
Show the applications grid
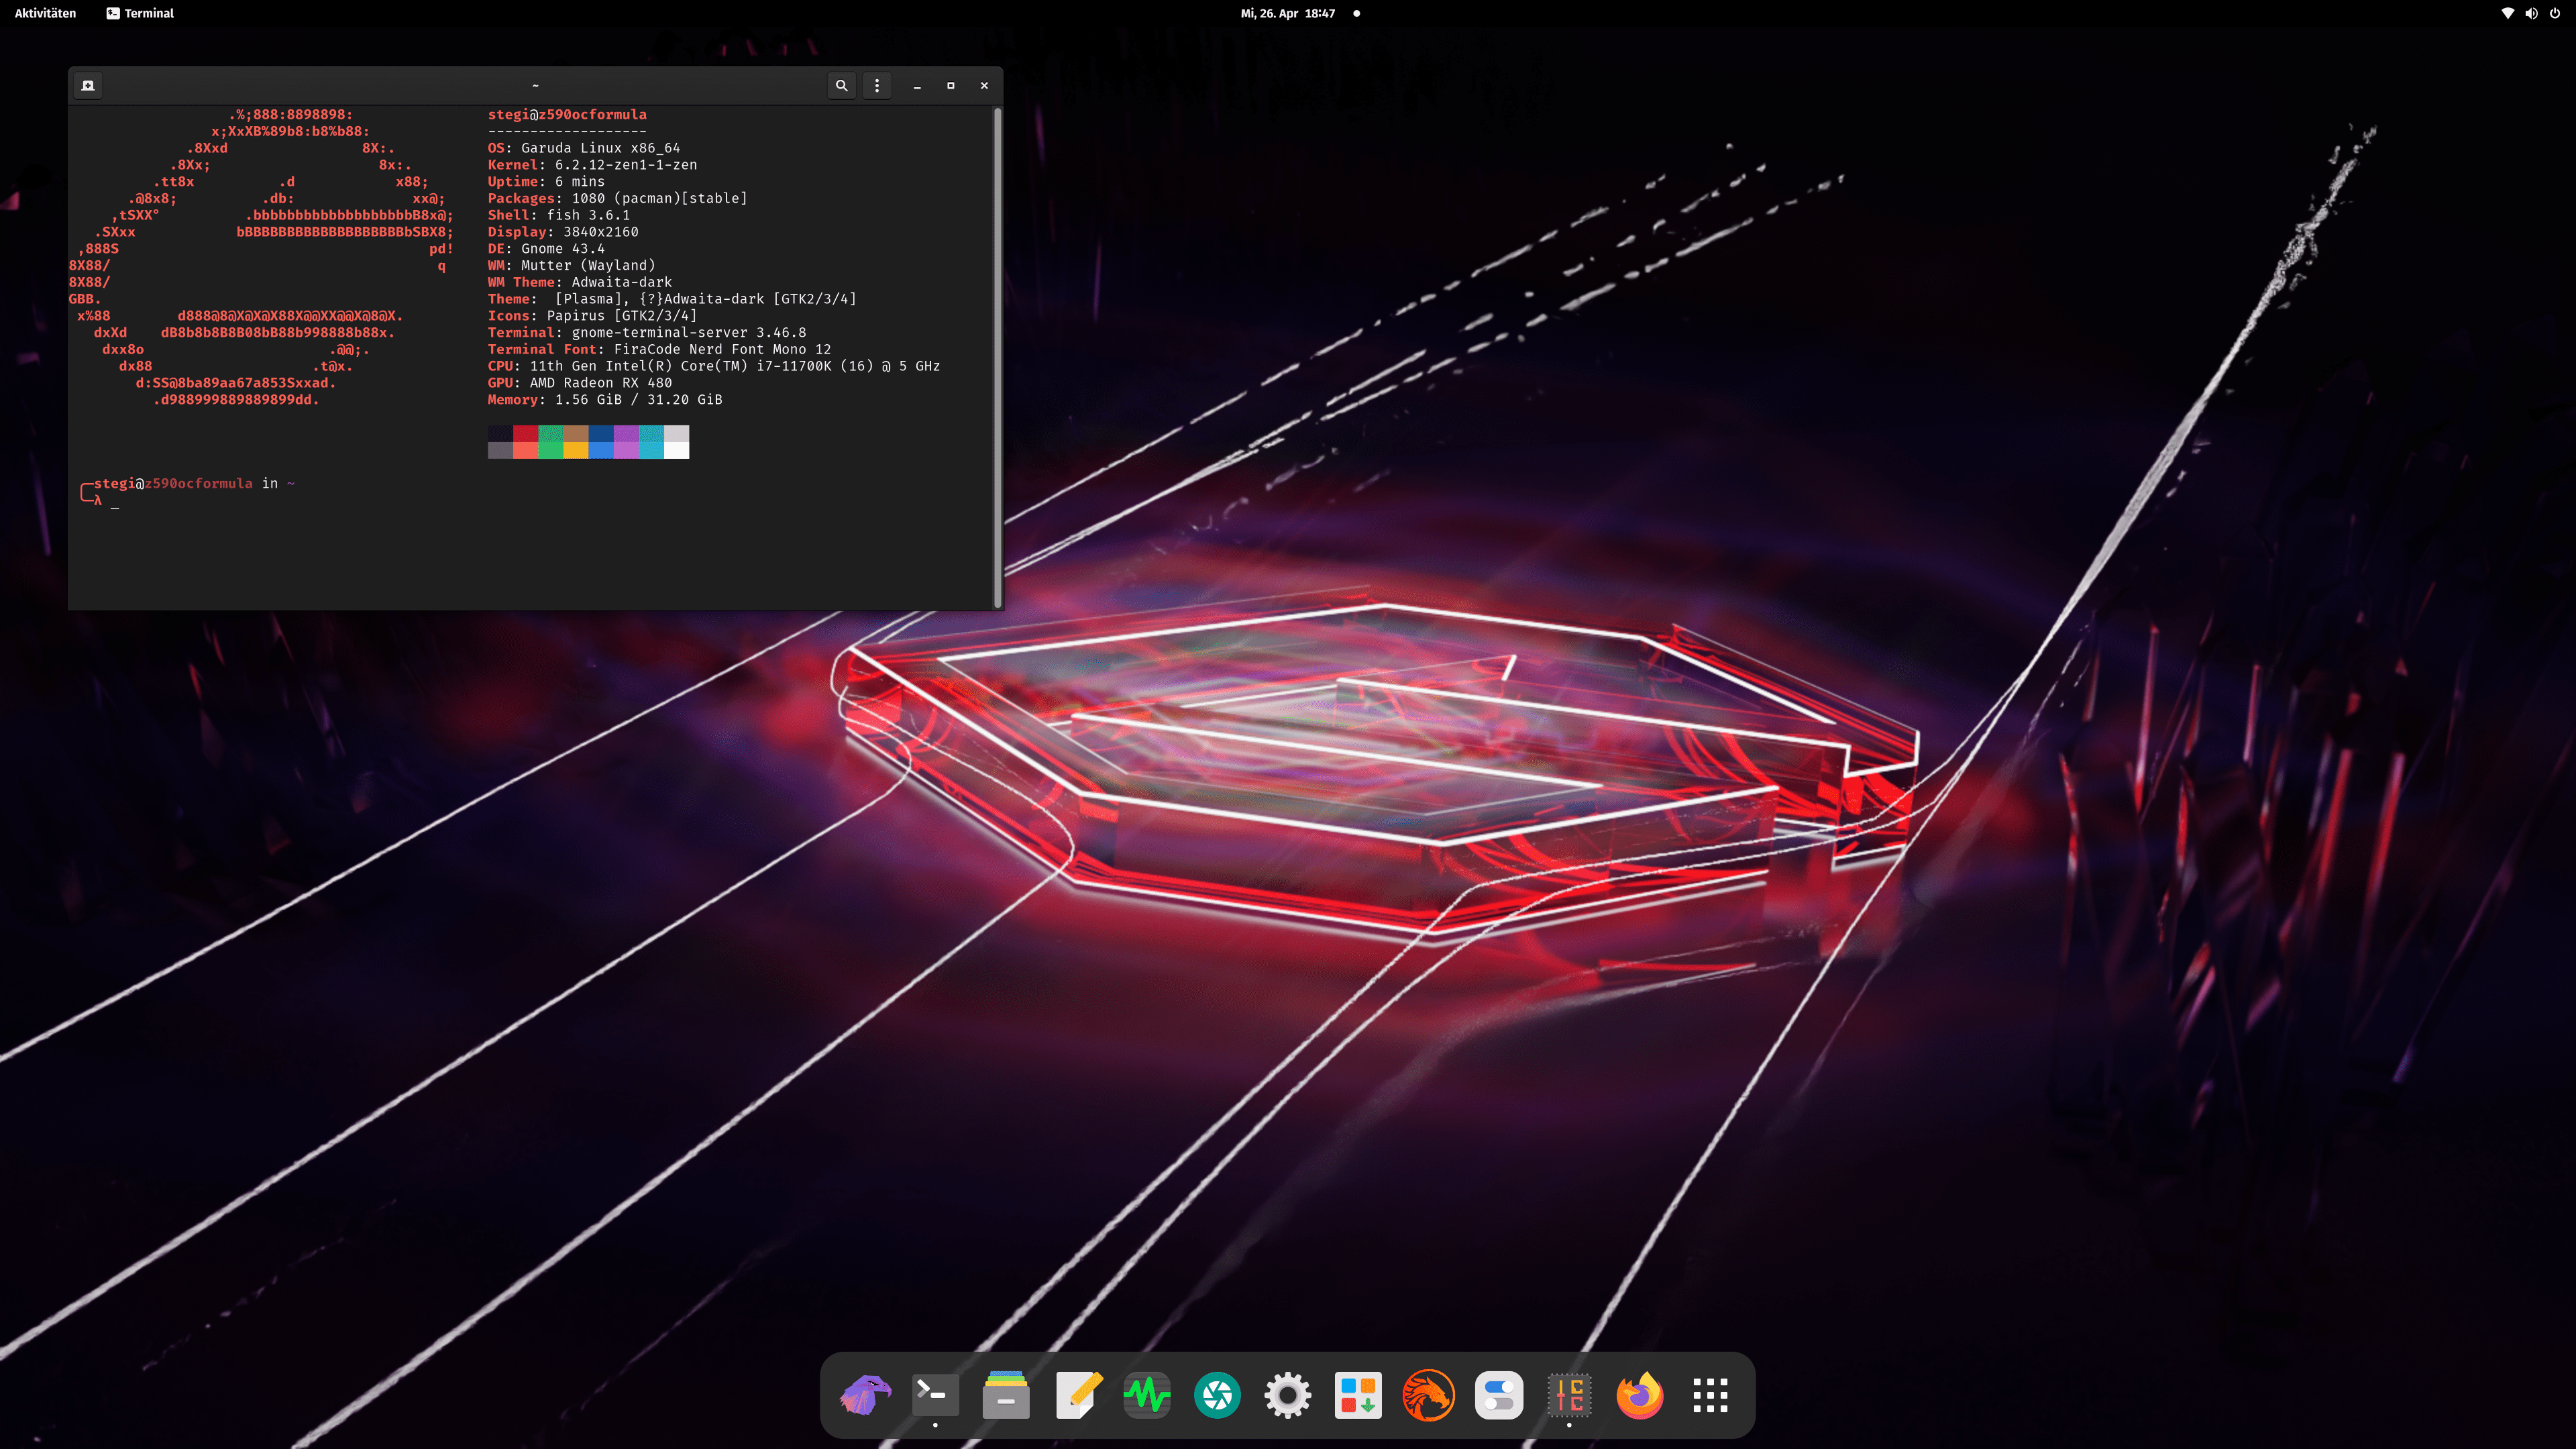1710,1395
